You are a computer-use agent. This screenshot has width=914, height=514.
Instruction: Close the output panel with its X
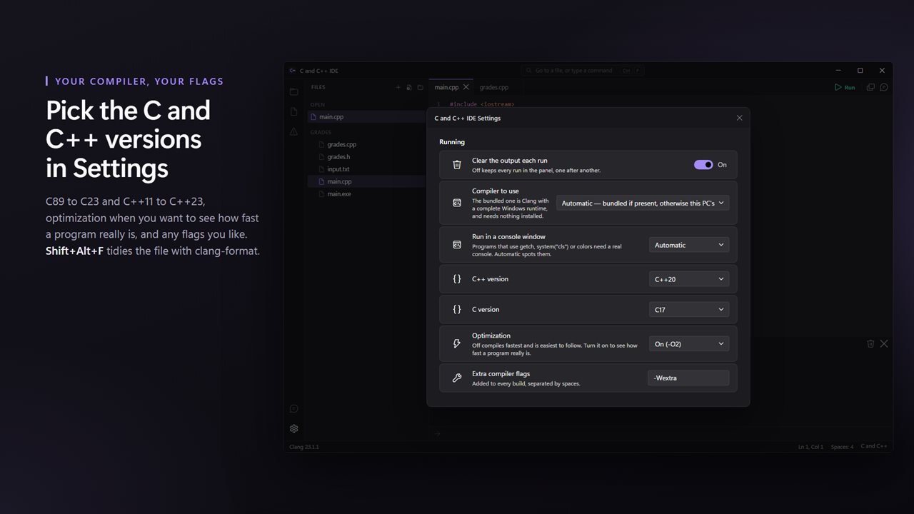pos(884,343)
